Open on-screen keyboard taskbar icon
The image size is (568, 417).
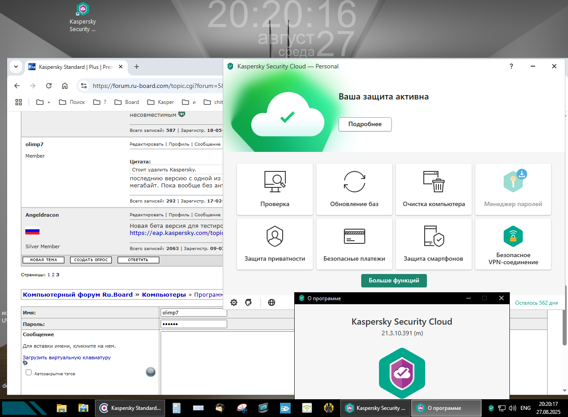(198, 408)
